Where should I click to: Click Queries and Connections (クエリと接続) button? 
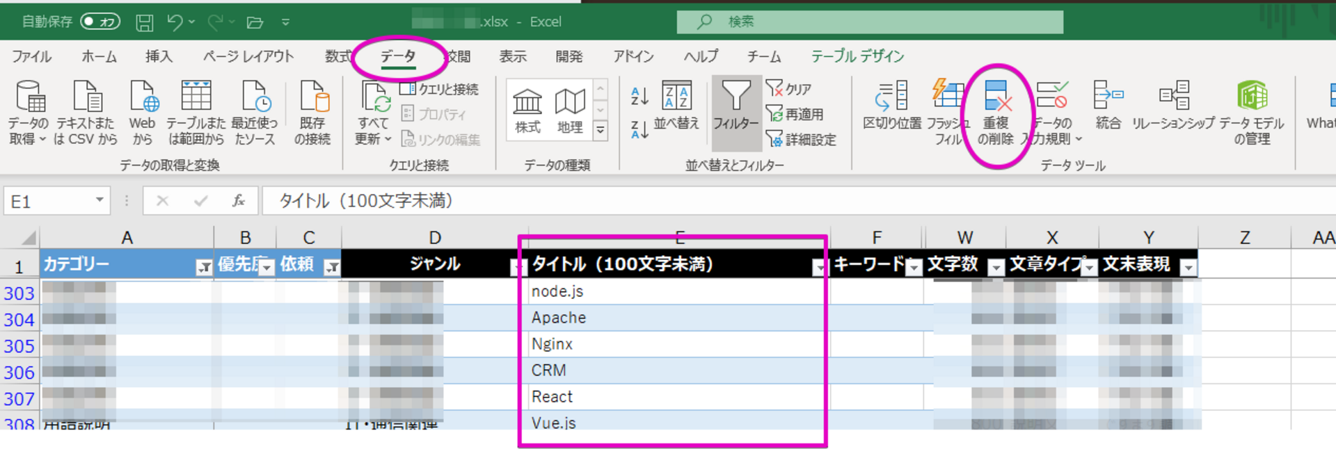click(440, 89)
